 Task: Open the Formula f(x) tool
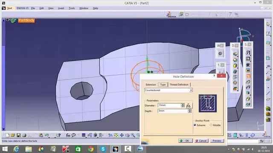(68, 135)
